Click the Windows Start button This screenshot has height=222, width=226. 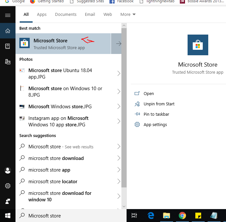click(8, 216)
